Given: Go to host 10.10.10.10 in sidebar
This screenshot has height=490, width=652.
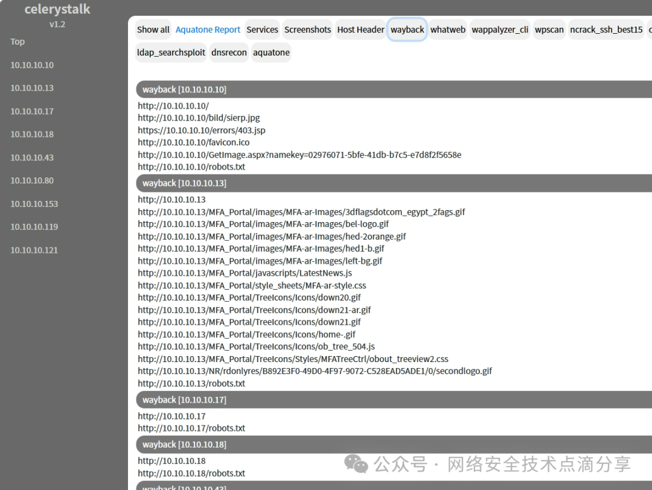Looking at the screenshot, I should [x=32, y=65].
